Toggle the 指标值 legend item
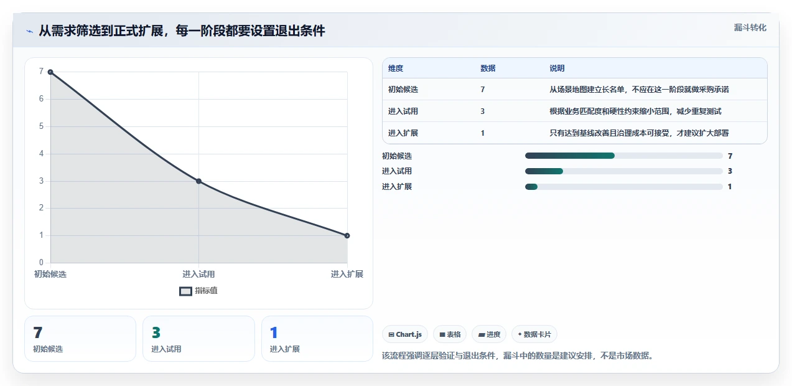Screen dimensions: 792x386 tap(198, 291)
